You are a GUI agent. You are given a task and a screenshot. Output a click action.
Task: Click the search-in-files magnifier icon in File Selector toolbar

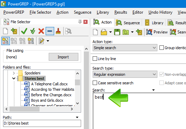(x=68, y=31)
